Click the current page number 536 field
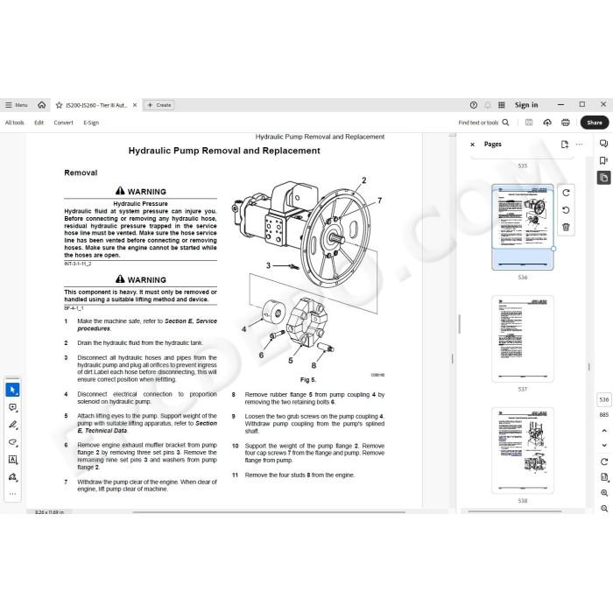The height and width of the screenshot is (613, 613). coord(603,399)
